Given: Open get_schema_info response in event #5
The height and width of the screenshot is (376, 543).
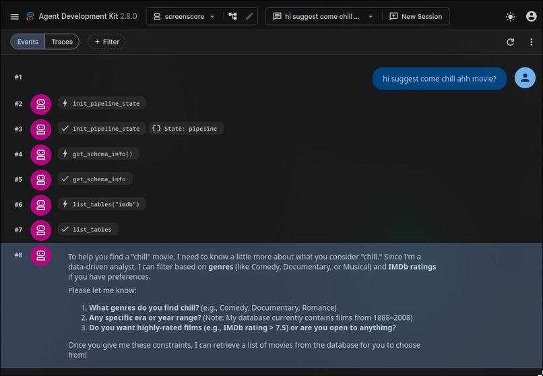Looking at the screenshot, I should click(95, 179).
